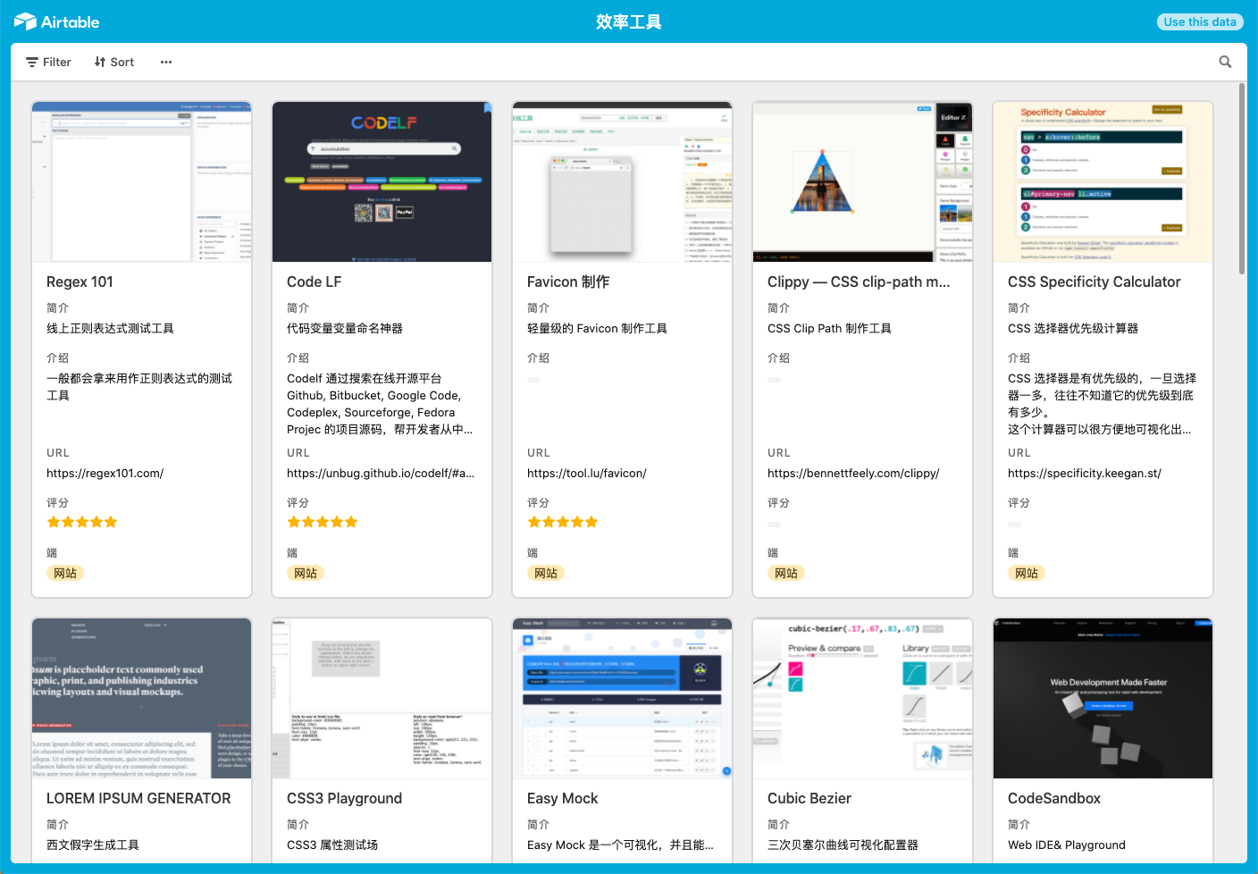Click the LOREM IPSUM GENERATOR title
The width and height of the screenshot is (1258, 874).
pos(138,798)
